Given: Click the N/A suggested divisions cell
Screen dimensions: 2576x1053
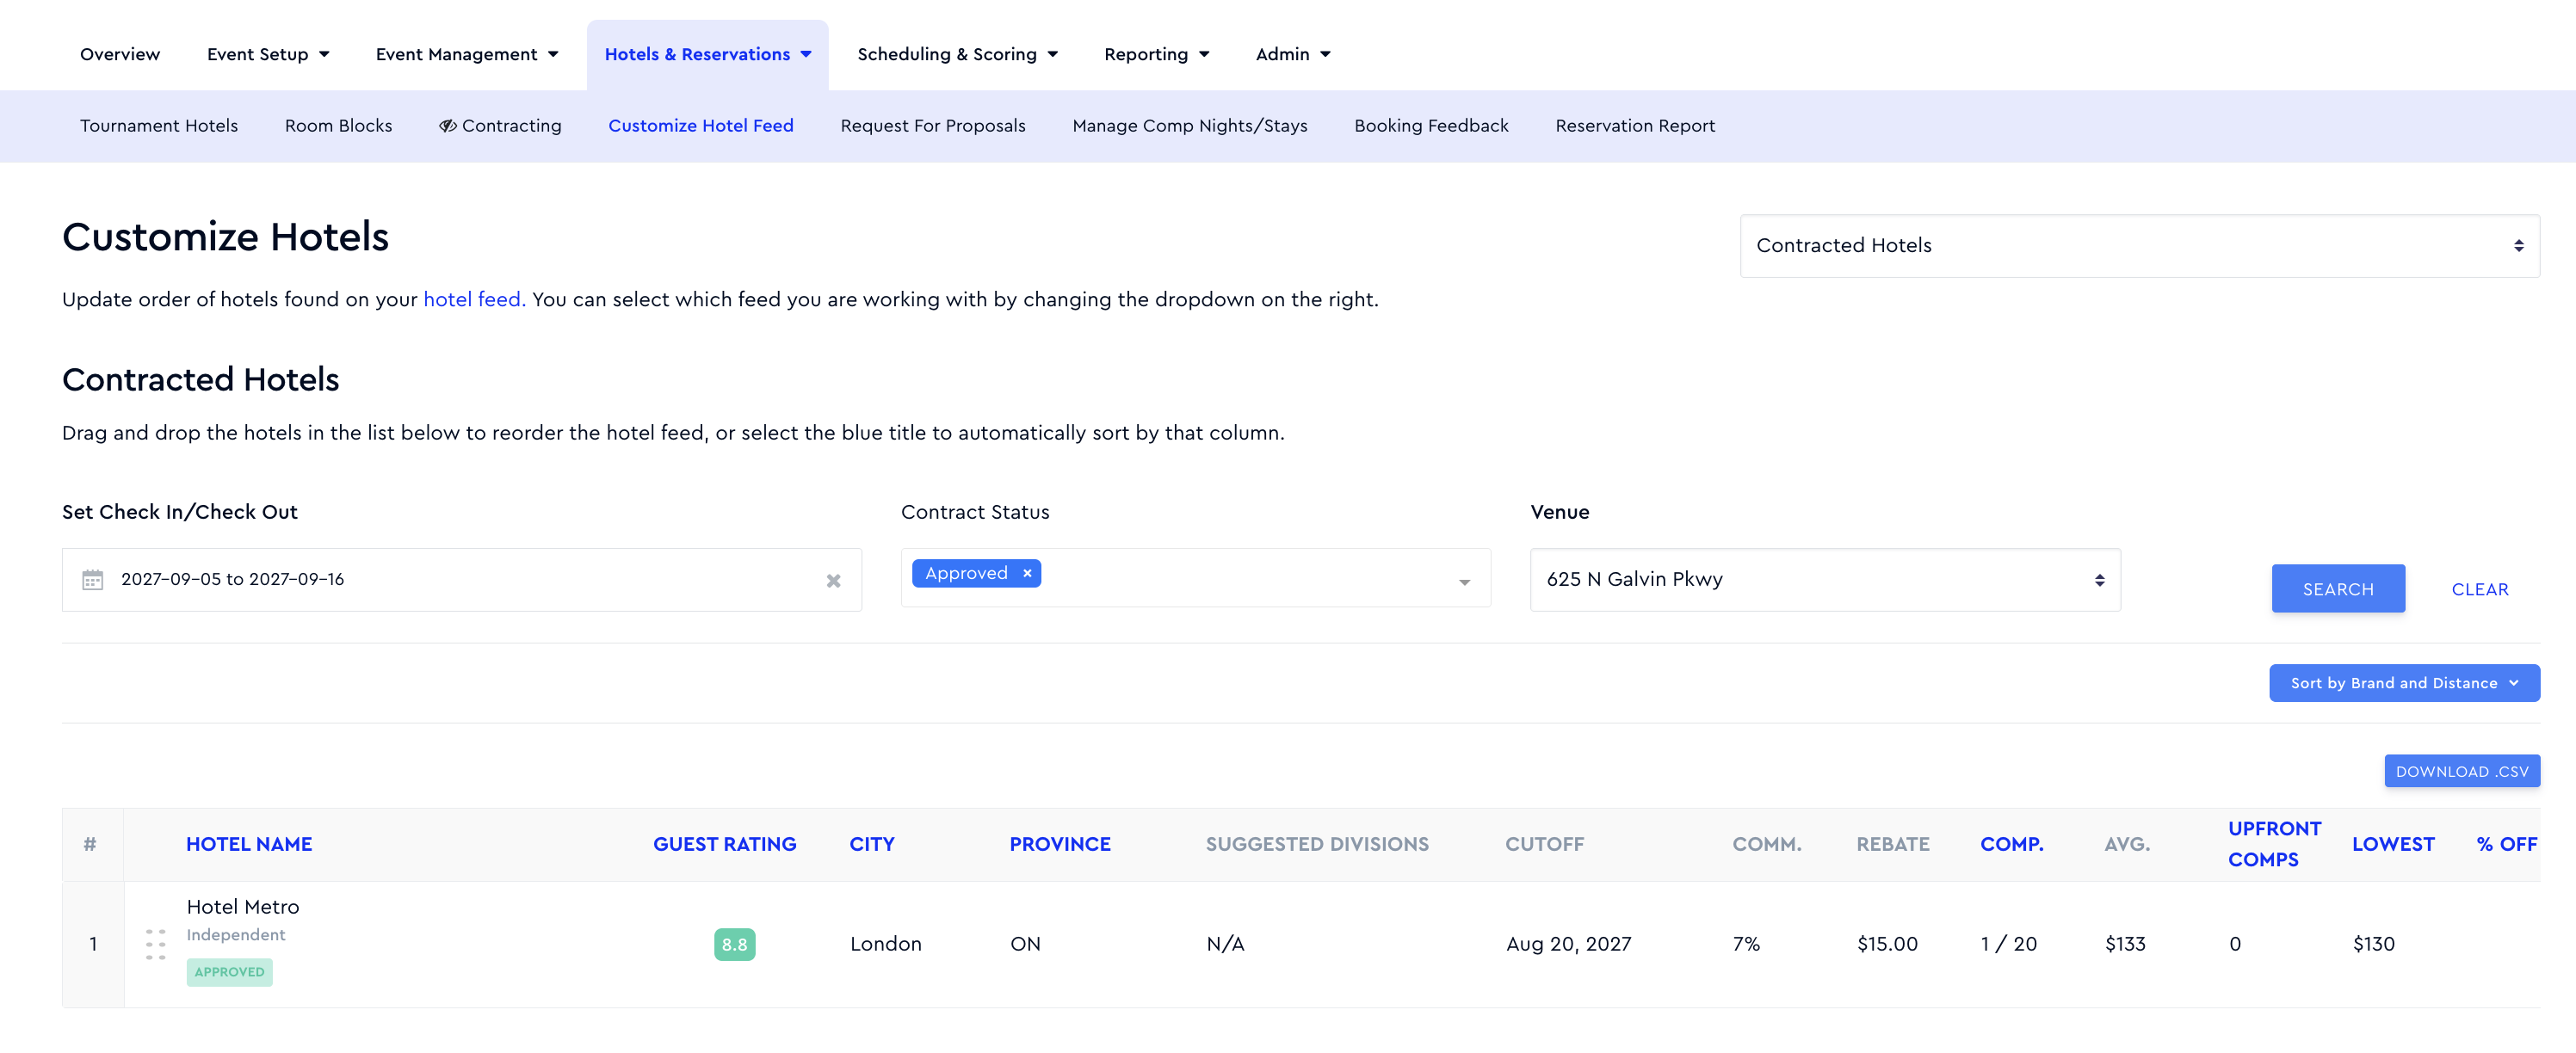Looking at the screenshot, I should point(1225,945).
